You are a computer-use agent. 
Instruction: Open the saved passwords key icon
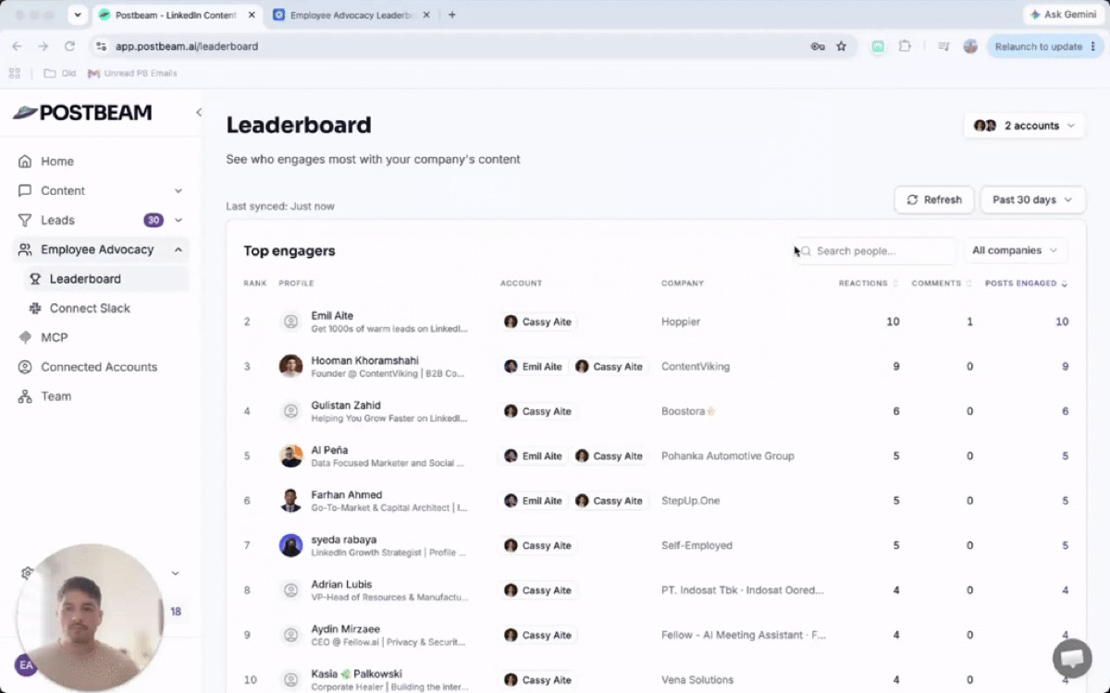(818, 46)
